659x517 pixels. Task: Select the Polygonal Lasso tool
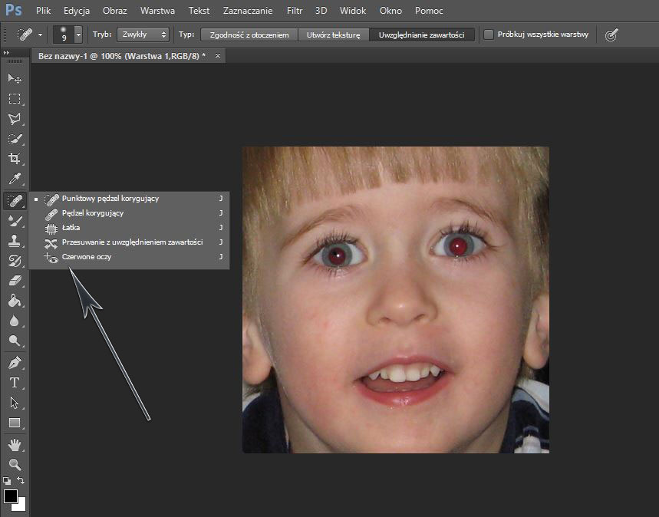(x=15, y=119)
